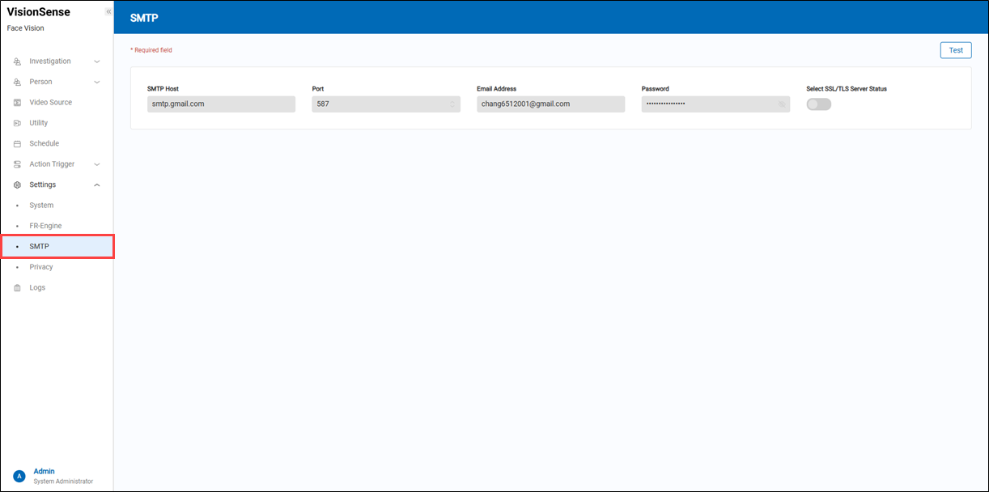Collapse the Settings submenu
Viewport: 989px width, 492px height.
96,184
